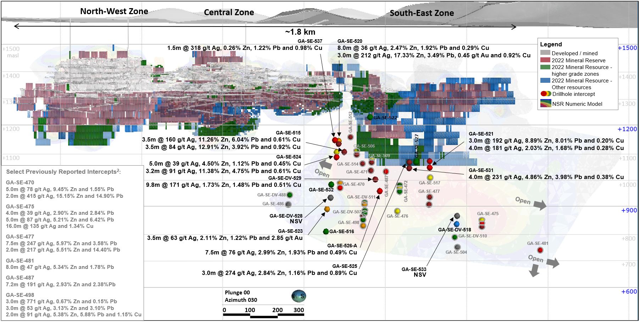Click the red GA-SE-481 drillhole marker

[540, 250]
